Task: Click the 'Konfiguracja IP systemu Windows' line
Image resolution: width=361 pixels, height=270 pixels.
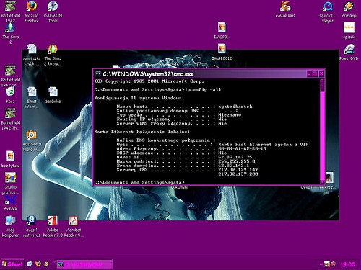Action: tap(138, 98)
